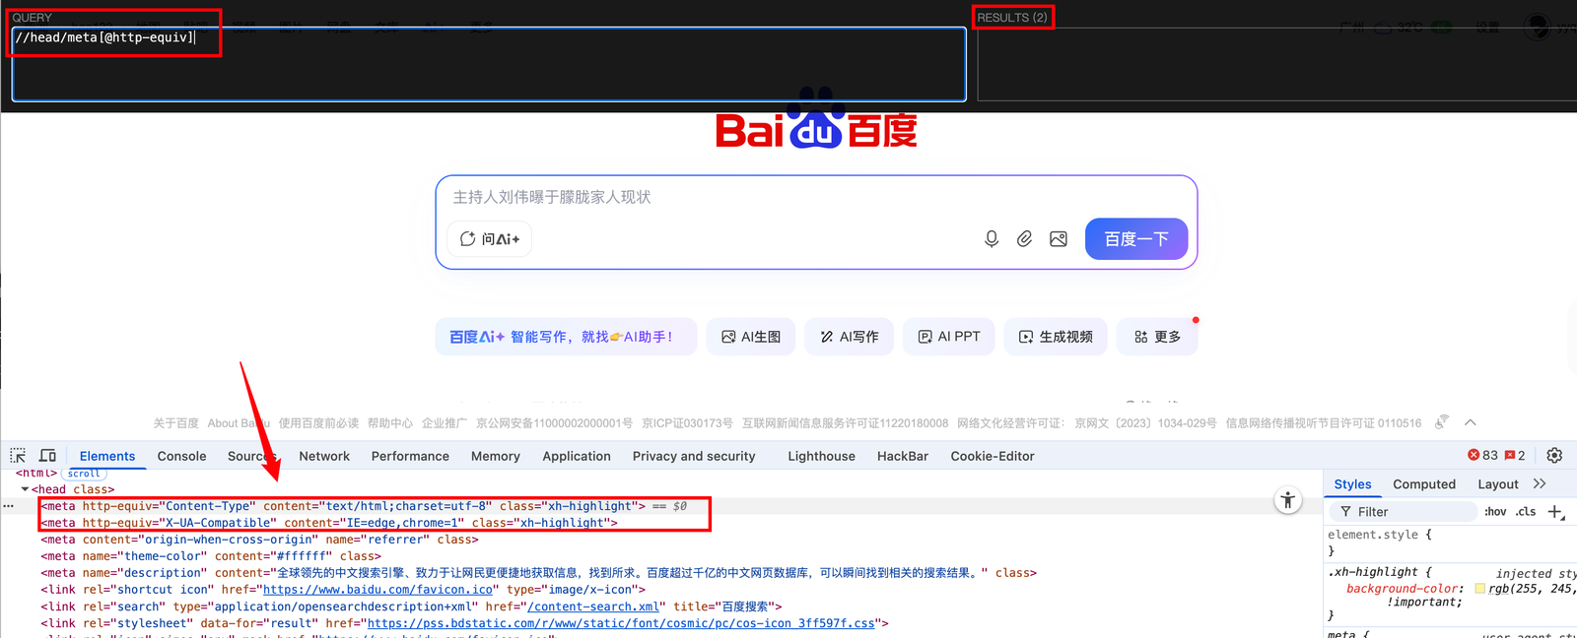Viewport: 1577px width, 638px height.
Task: Switch to the Network tab
Action: pos(324,456)
